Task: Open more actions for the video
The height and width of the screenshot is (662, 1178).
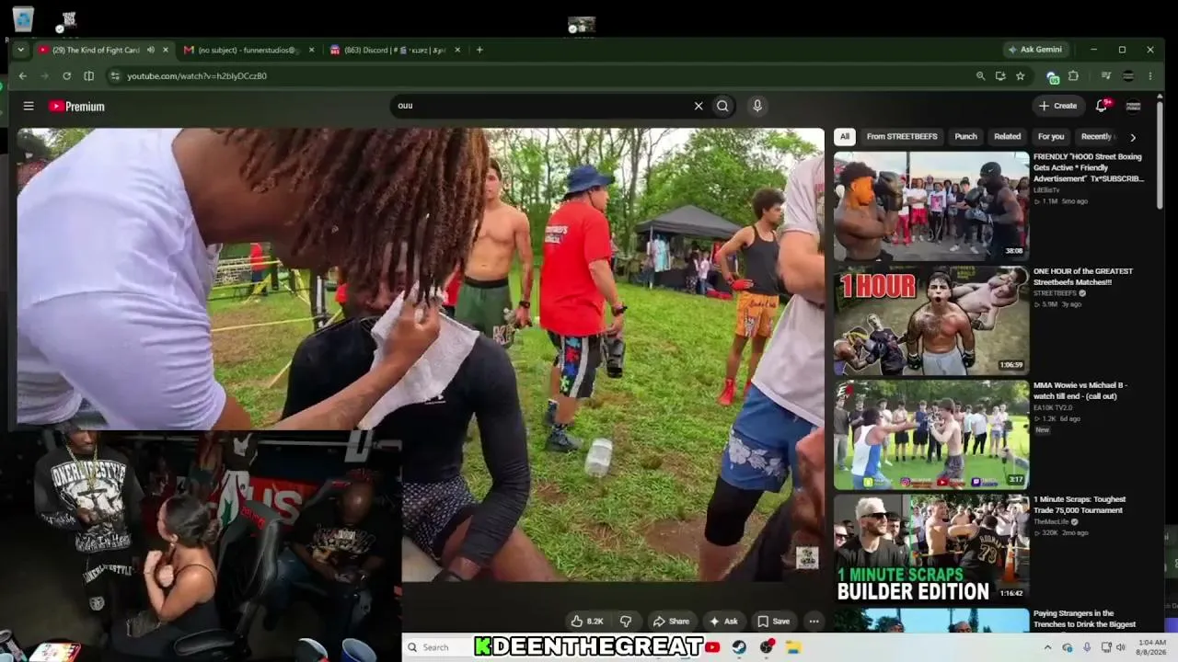Action: pos(814,622)
